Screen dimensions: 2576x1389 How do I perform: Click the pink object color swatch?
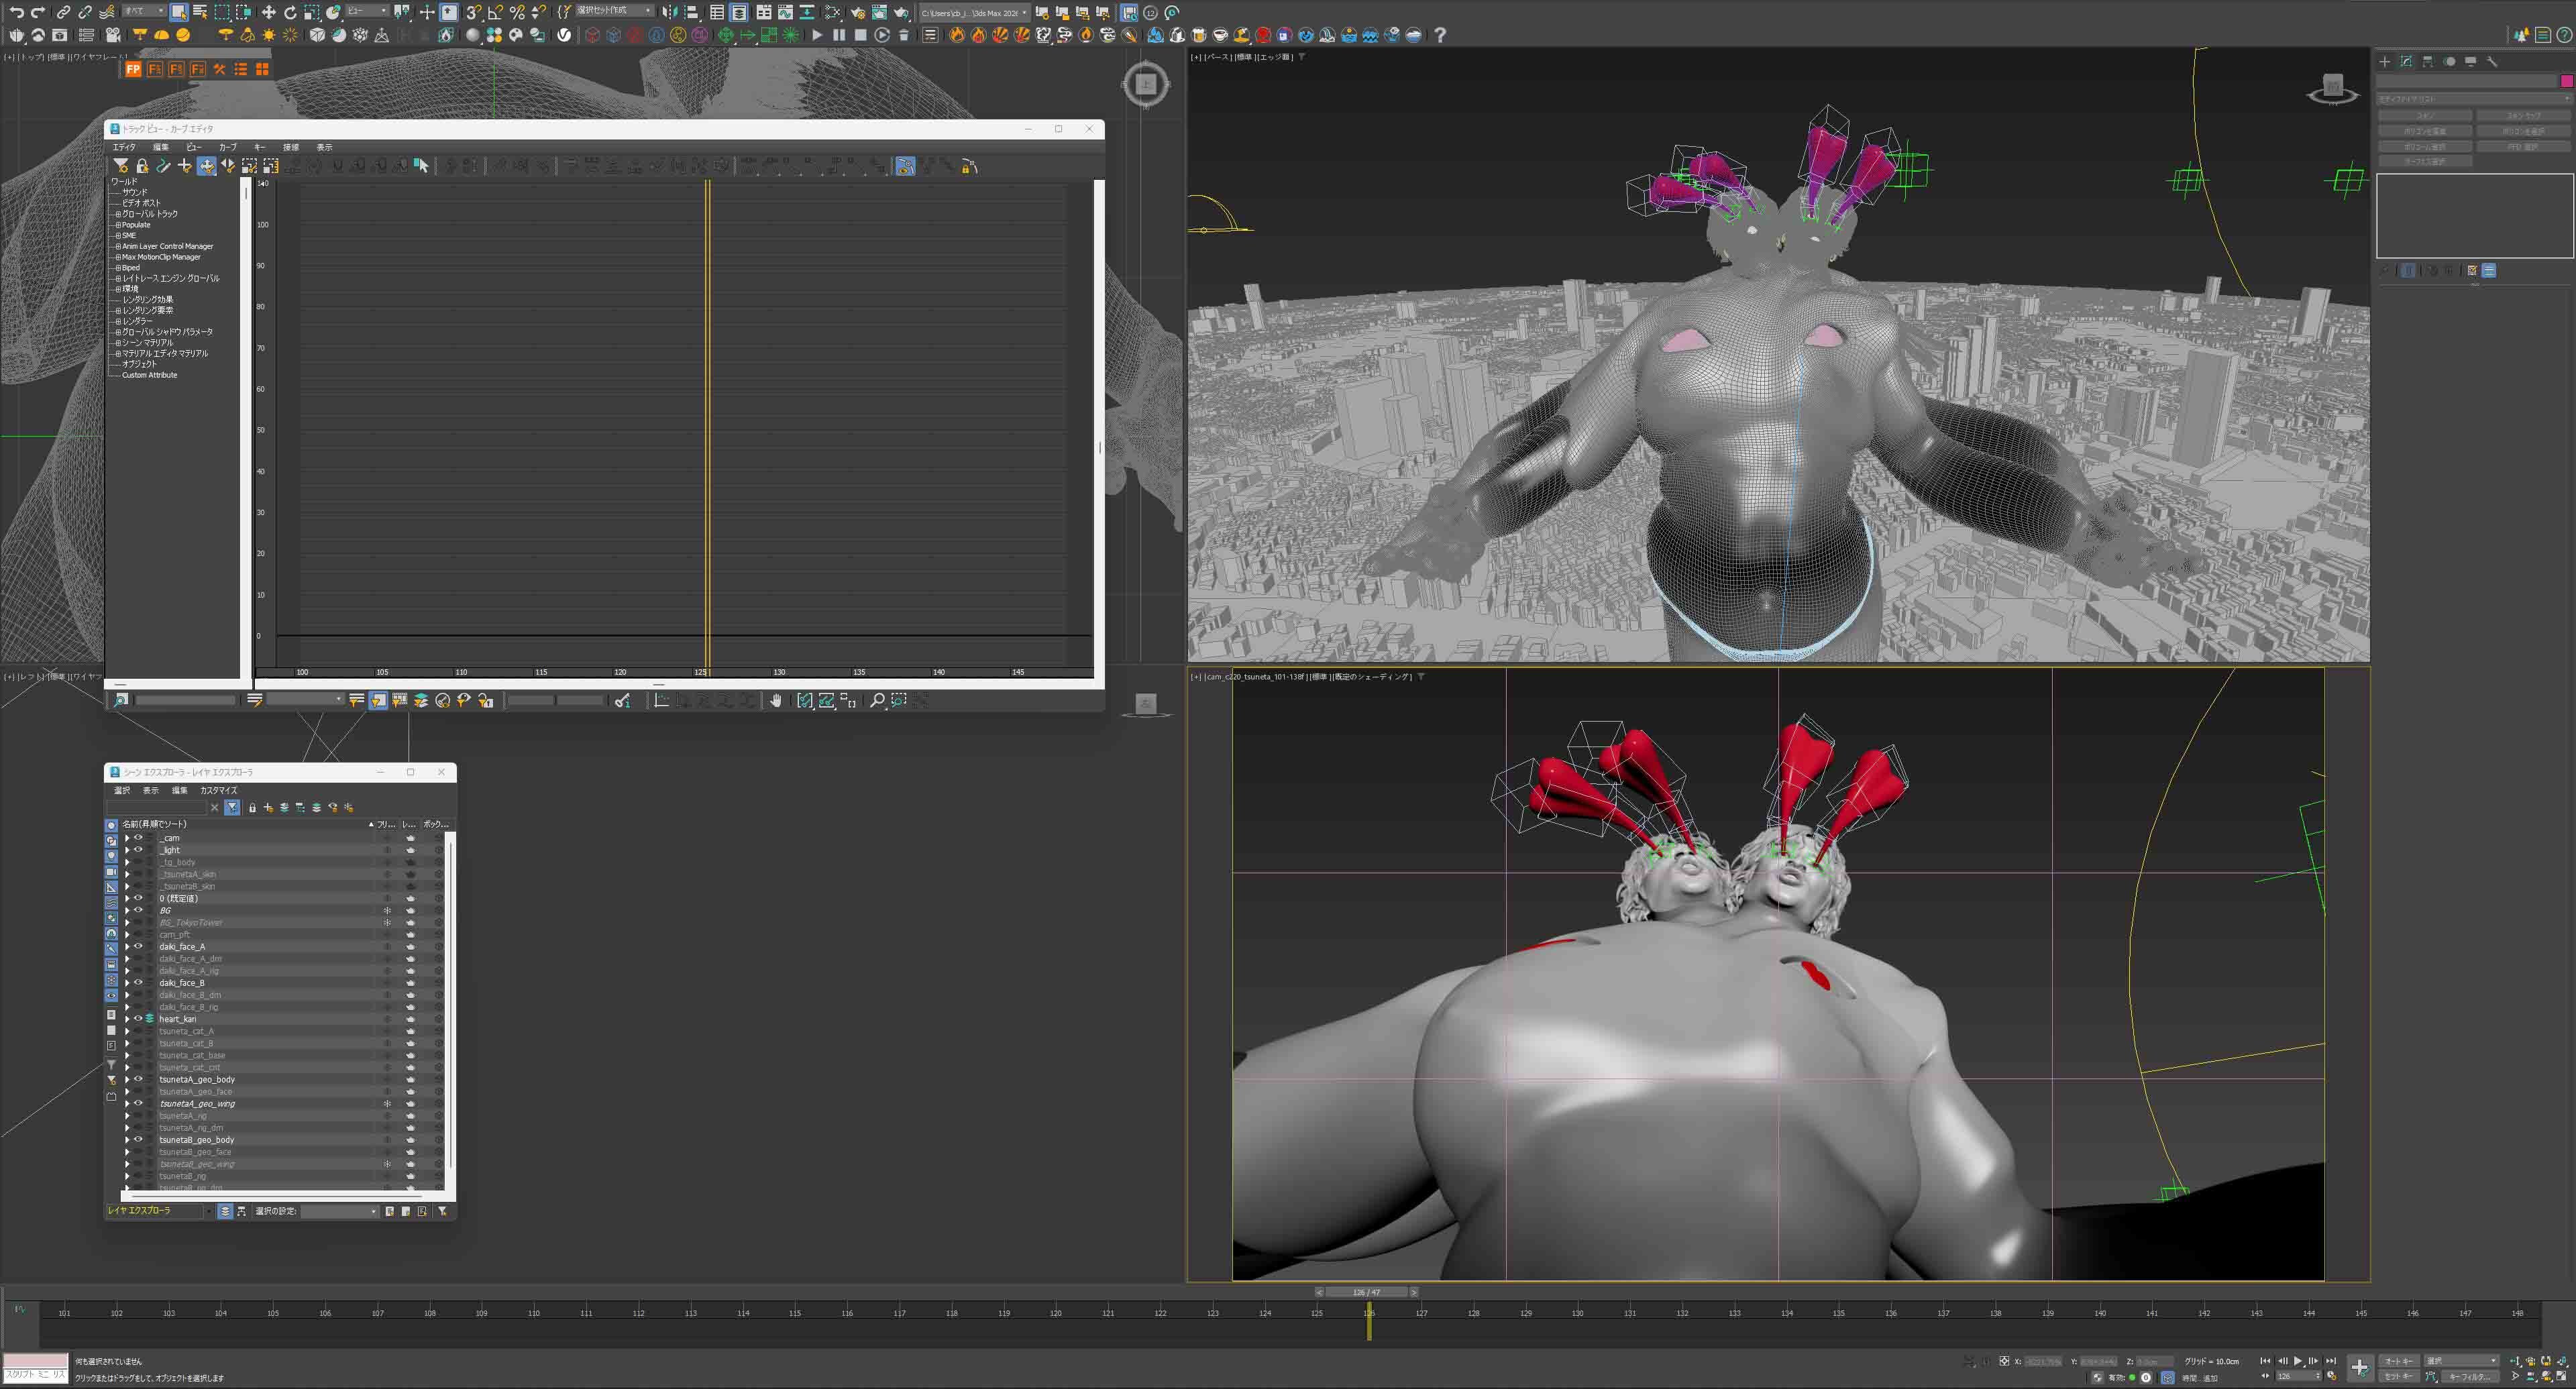pos(2566,81)
